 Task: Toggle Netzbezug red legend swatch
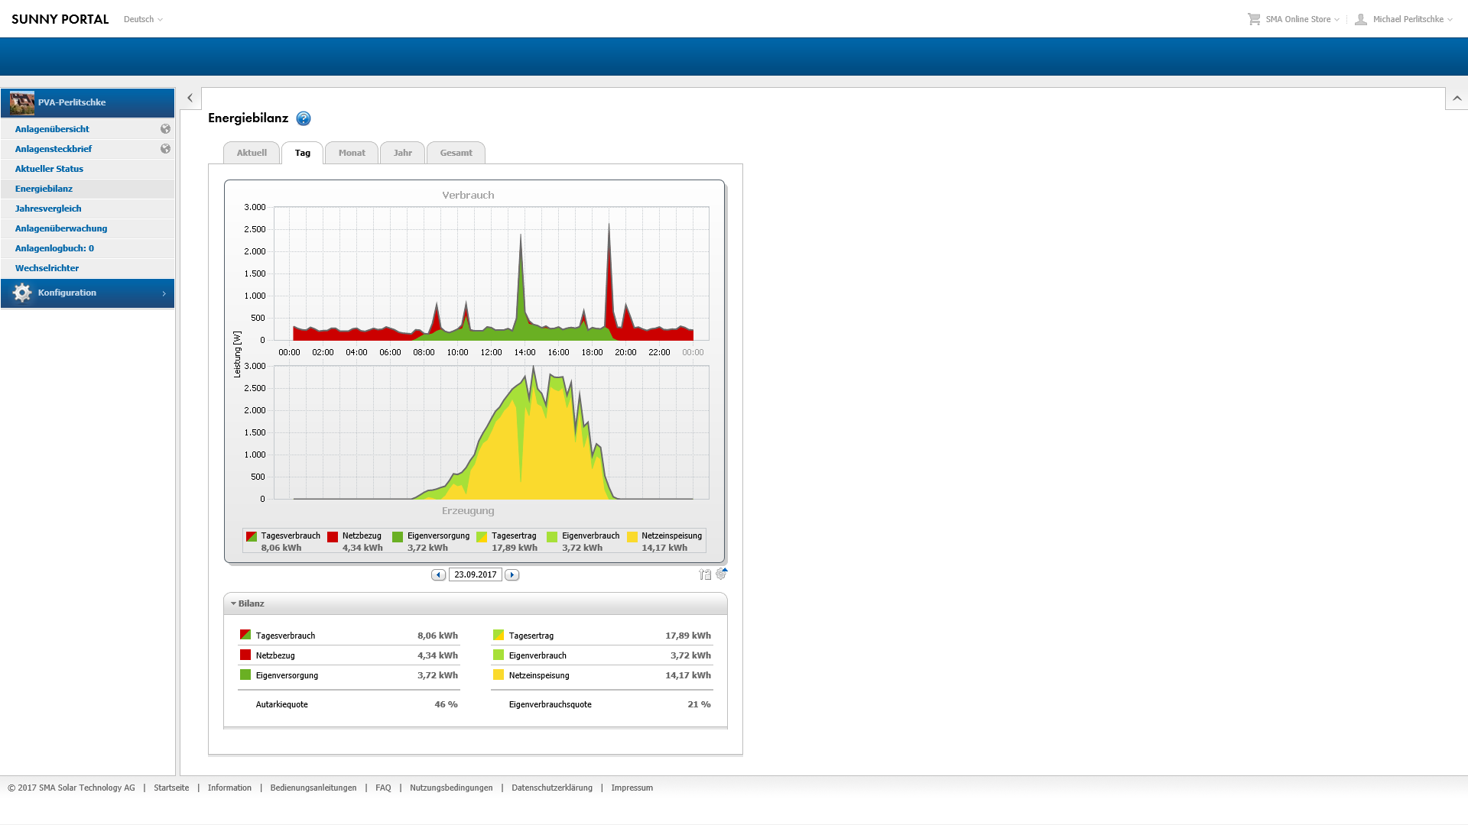(333, 537)
